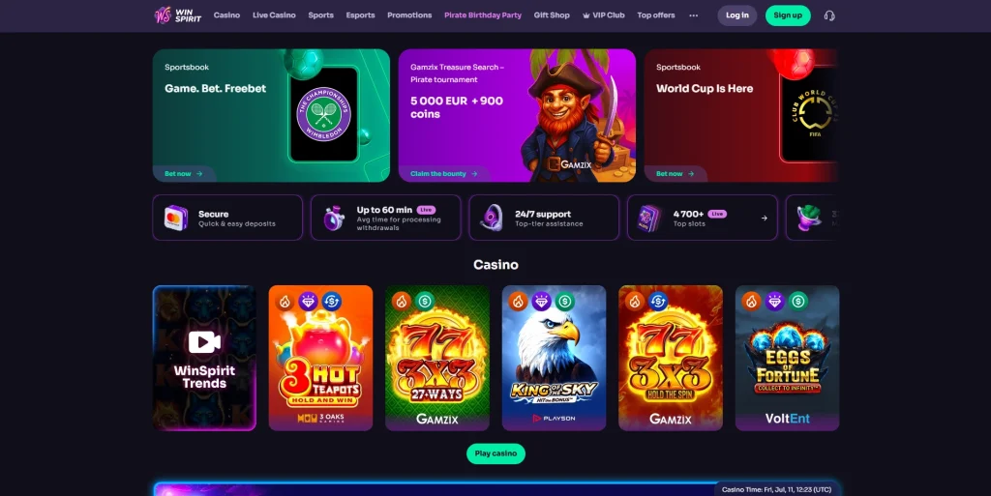Click the 24/7 support headset icon

tap(492, 218)
